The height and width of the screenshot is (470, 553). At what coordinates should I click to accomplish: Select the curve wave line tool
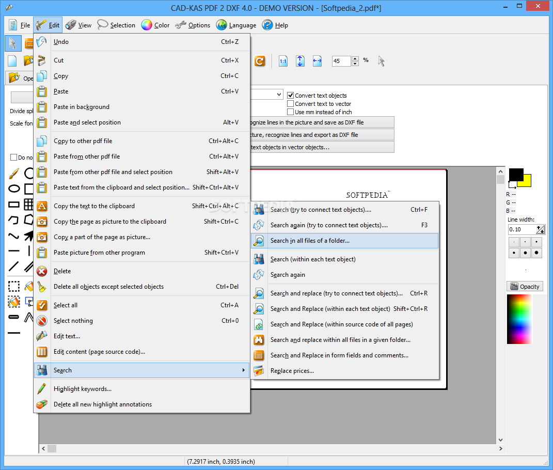point(14,236)
